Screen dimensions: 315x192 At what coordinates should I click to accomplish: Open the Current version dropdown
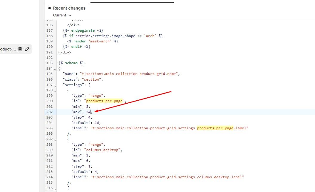[x=62, y=15]
